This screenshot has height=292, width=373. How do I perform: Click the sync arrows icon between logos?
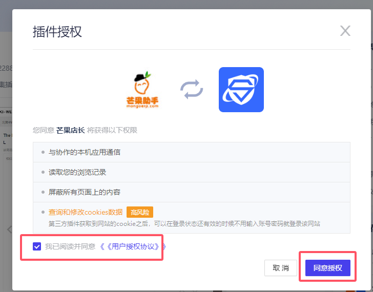(x=192, y=90)
